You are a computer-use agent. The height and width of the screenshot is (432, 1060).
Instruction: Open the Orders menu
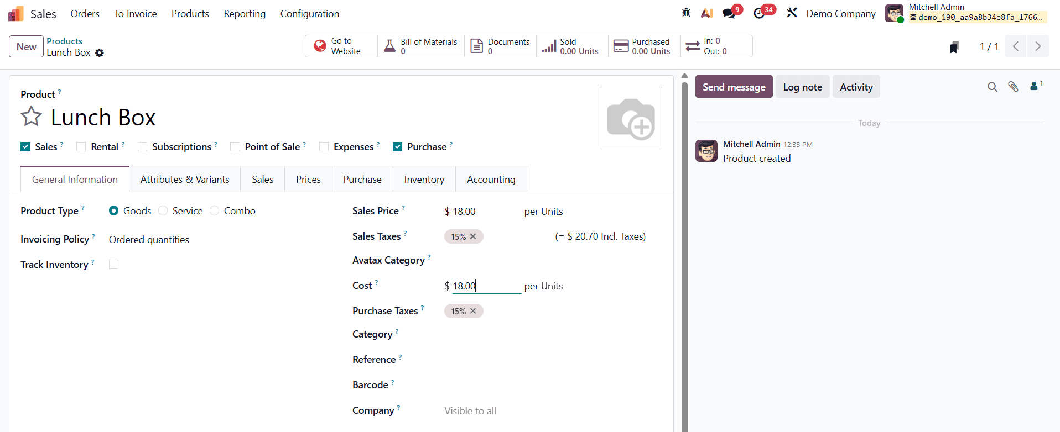85,14
